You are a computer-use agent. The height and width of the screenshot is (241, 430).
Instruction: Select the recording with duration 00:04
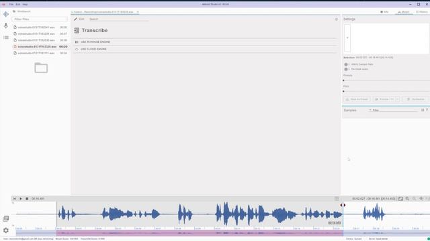tap(40, 53)
